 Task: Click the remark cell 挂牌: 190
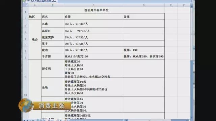(x=144, y=50)
